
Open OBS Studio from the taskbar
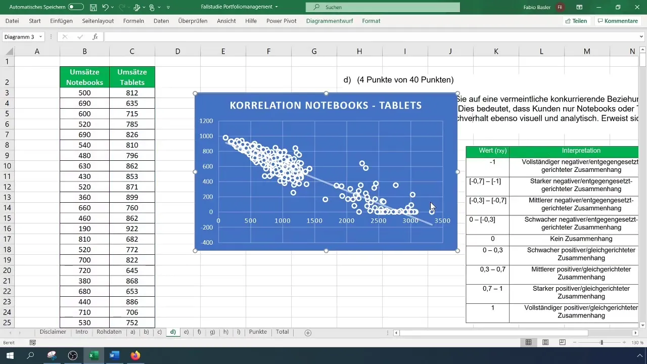click(72, 355)
